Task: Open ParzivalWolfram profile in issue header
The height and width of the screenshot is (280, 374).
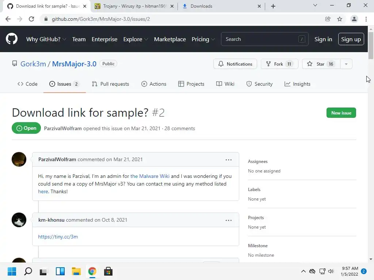Action: tap(63, 129)
